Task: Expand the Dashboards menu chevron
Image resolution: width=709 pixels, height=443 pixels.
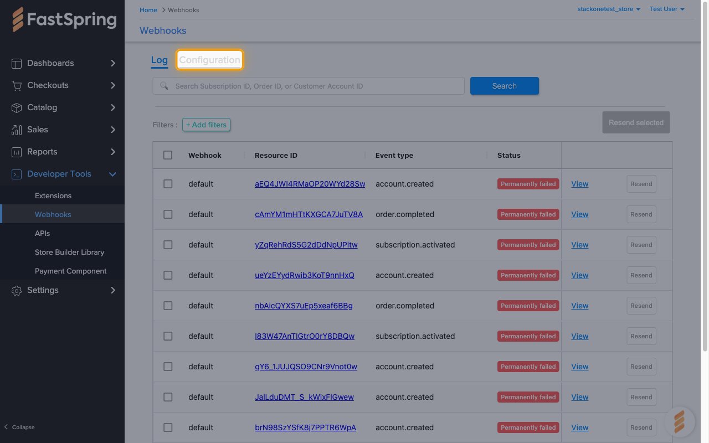Action: (x=113, y=63)
